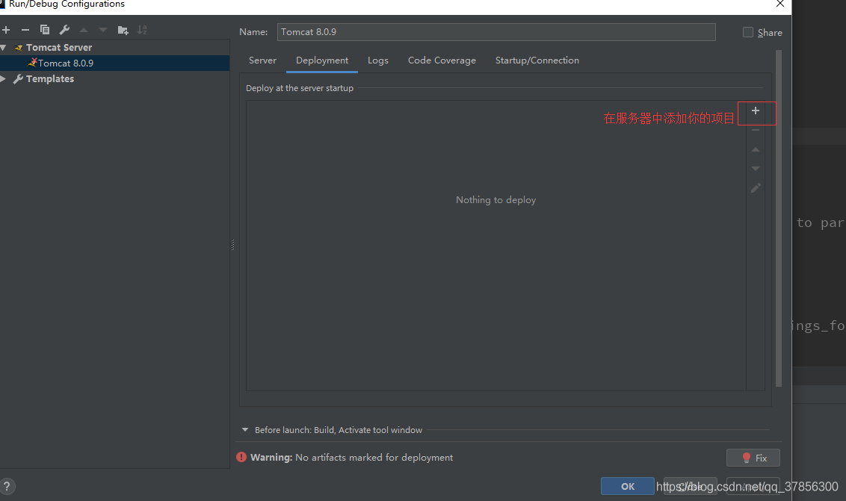Select the Tomcat Server group label

(59, 48)
